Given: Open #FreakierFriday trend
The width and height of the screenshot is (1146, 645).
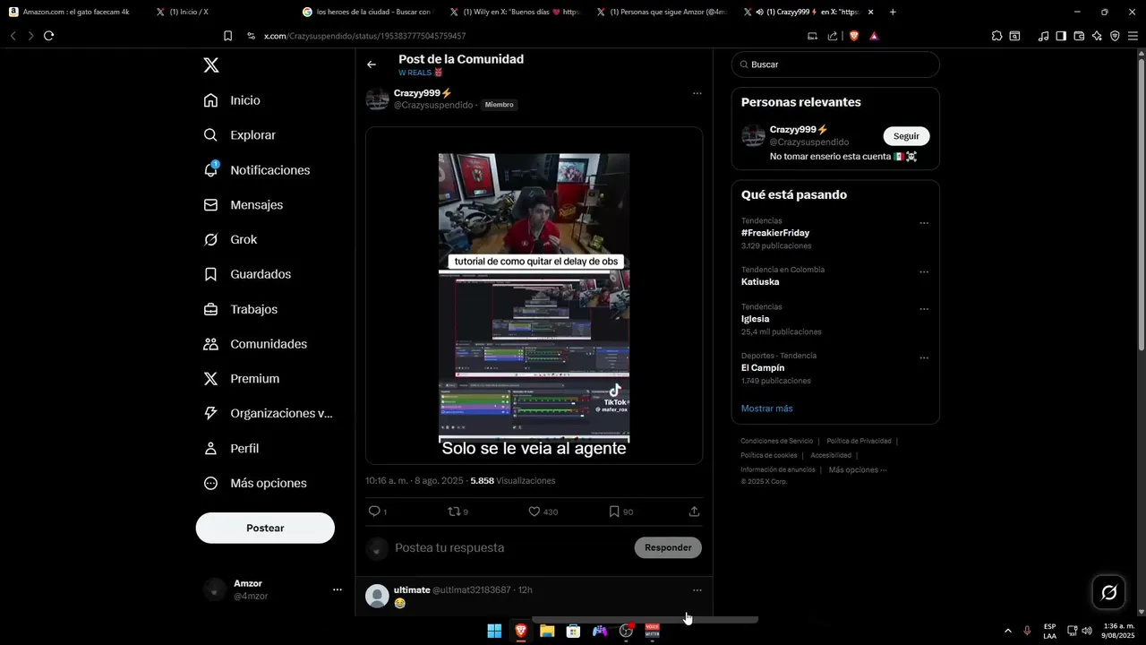Looking at the screenshot, I should (775, 233).
